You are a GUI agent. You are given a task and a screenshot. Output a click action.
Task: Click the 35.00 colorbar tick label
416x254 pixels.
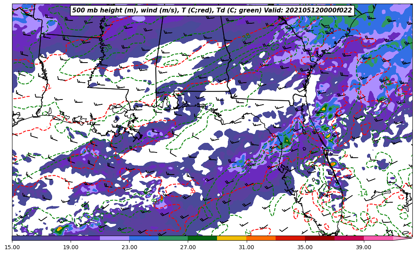coord(305,247)
